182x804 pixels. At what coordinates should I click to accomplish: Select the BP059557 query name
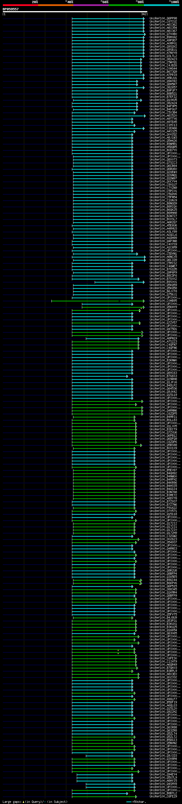[x=11, y=9]
